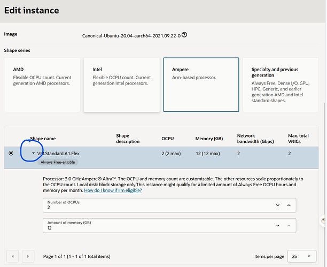The height and width of the screenshot is (267, 327).
Task: Go to the previous page of shapes
Action: coord(13,256)
